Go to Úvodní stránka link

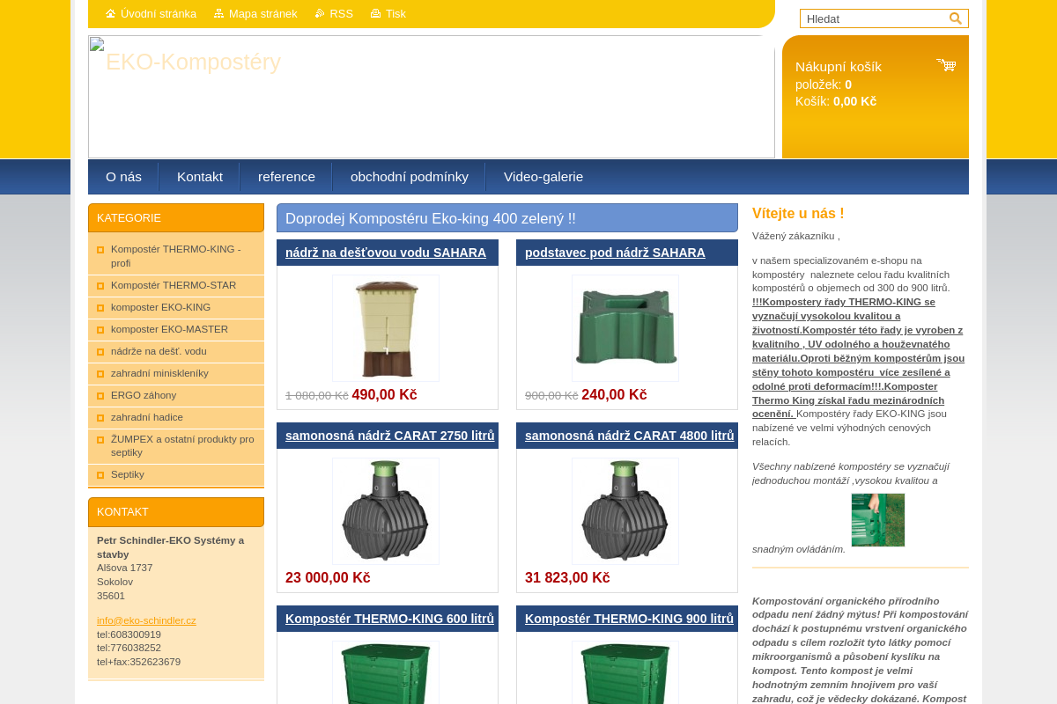159,14
